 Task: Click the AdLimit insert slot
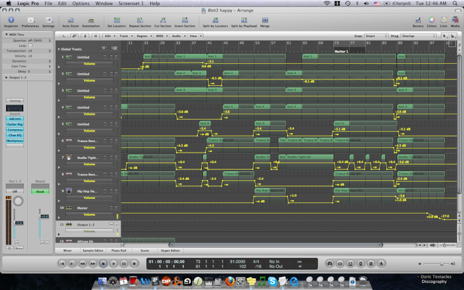coord(15,119)
